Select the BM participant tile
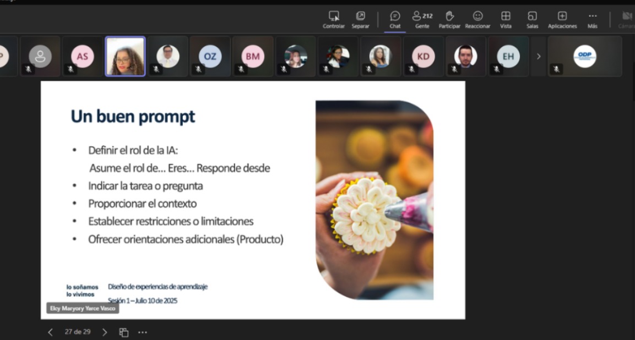The image size is (635, 340). tap(253, 56)
